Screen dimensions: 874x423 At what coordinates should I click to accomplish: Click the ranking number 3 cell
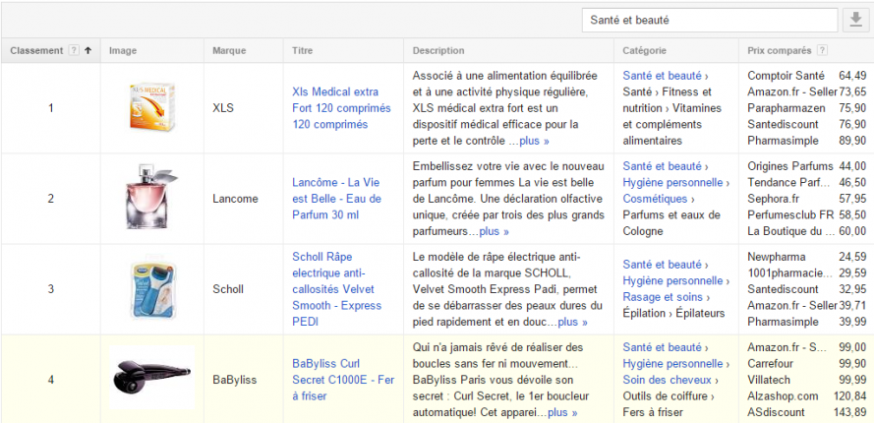(x=51, y=289)
